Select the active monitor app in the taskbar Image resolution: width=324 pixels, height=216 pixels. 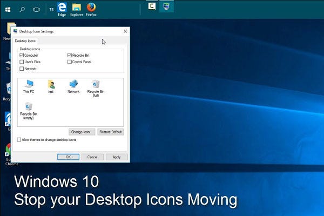click(166, 6)
